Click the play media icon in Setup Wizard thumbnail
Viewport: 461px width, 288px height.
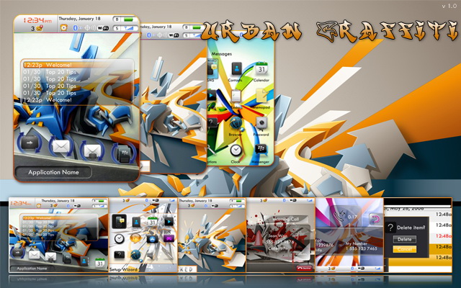pos(169,221)
